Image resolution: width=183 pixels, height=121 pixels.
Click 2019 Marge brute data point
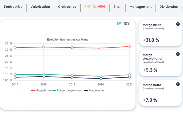(x=72, y=48)
